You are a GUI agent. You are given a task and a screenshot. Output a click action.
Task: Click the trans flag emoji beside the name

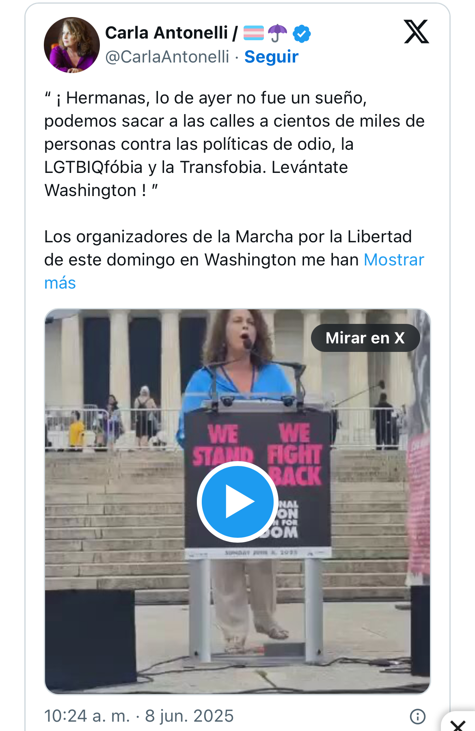(x=254, y=33)
